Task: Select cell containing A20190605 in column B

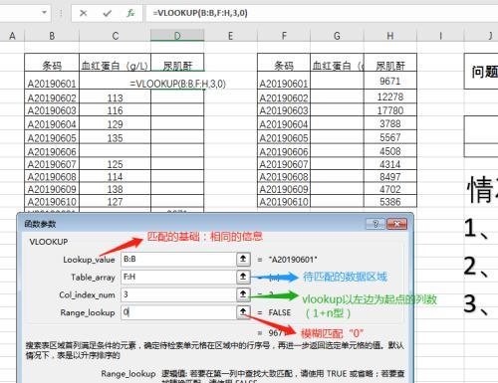Action: point(52,137)
